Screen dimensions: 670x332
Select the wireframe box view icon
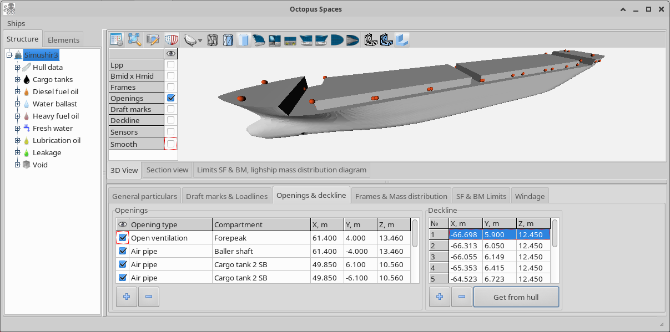pos(213,40)
